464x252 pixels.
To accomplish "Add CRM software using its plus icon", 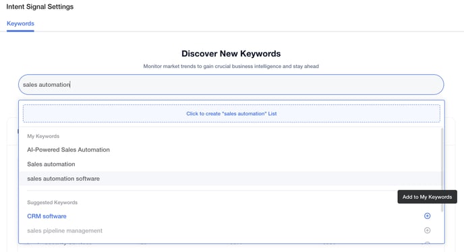I will 427,216.
